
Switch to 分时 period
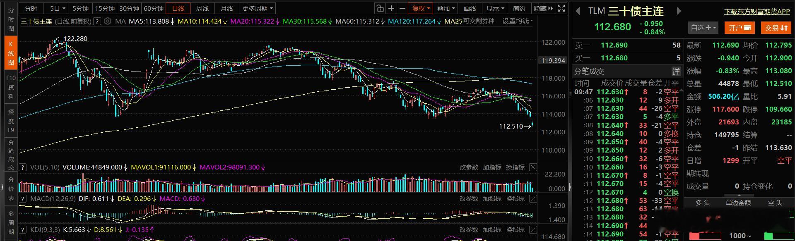[31, 8]
